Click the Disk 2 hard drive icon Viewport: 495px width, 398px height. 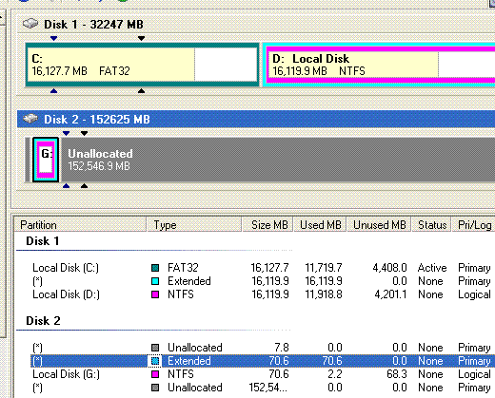tap(30, 119)
